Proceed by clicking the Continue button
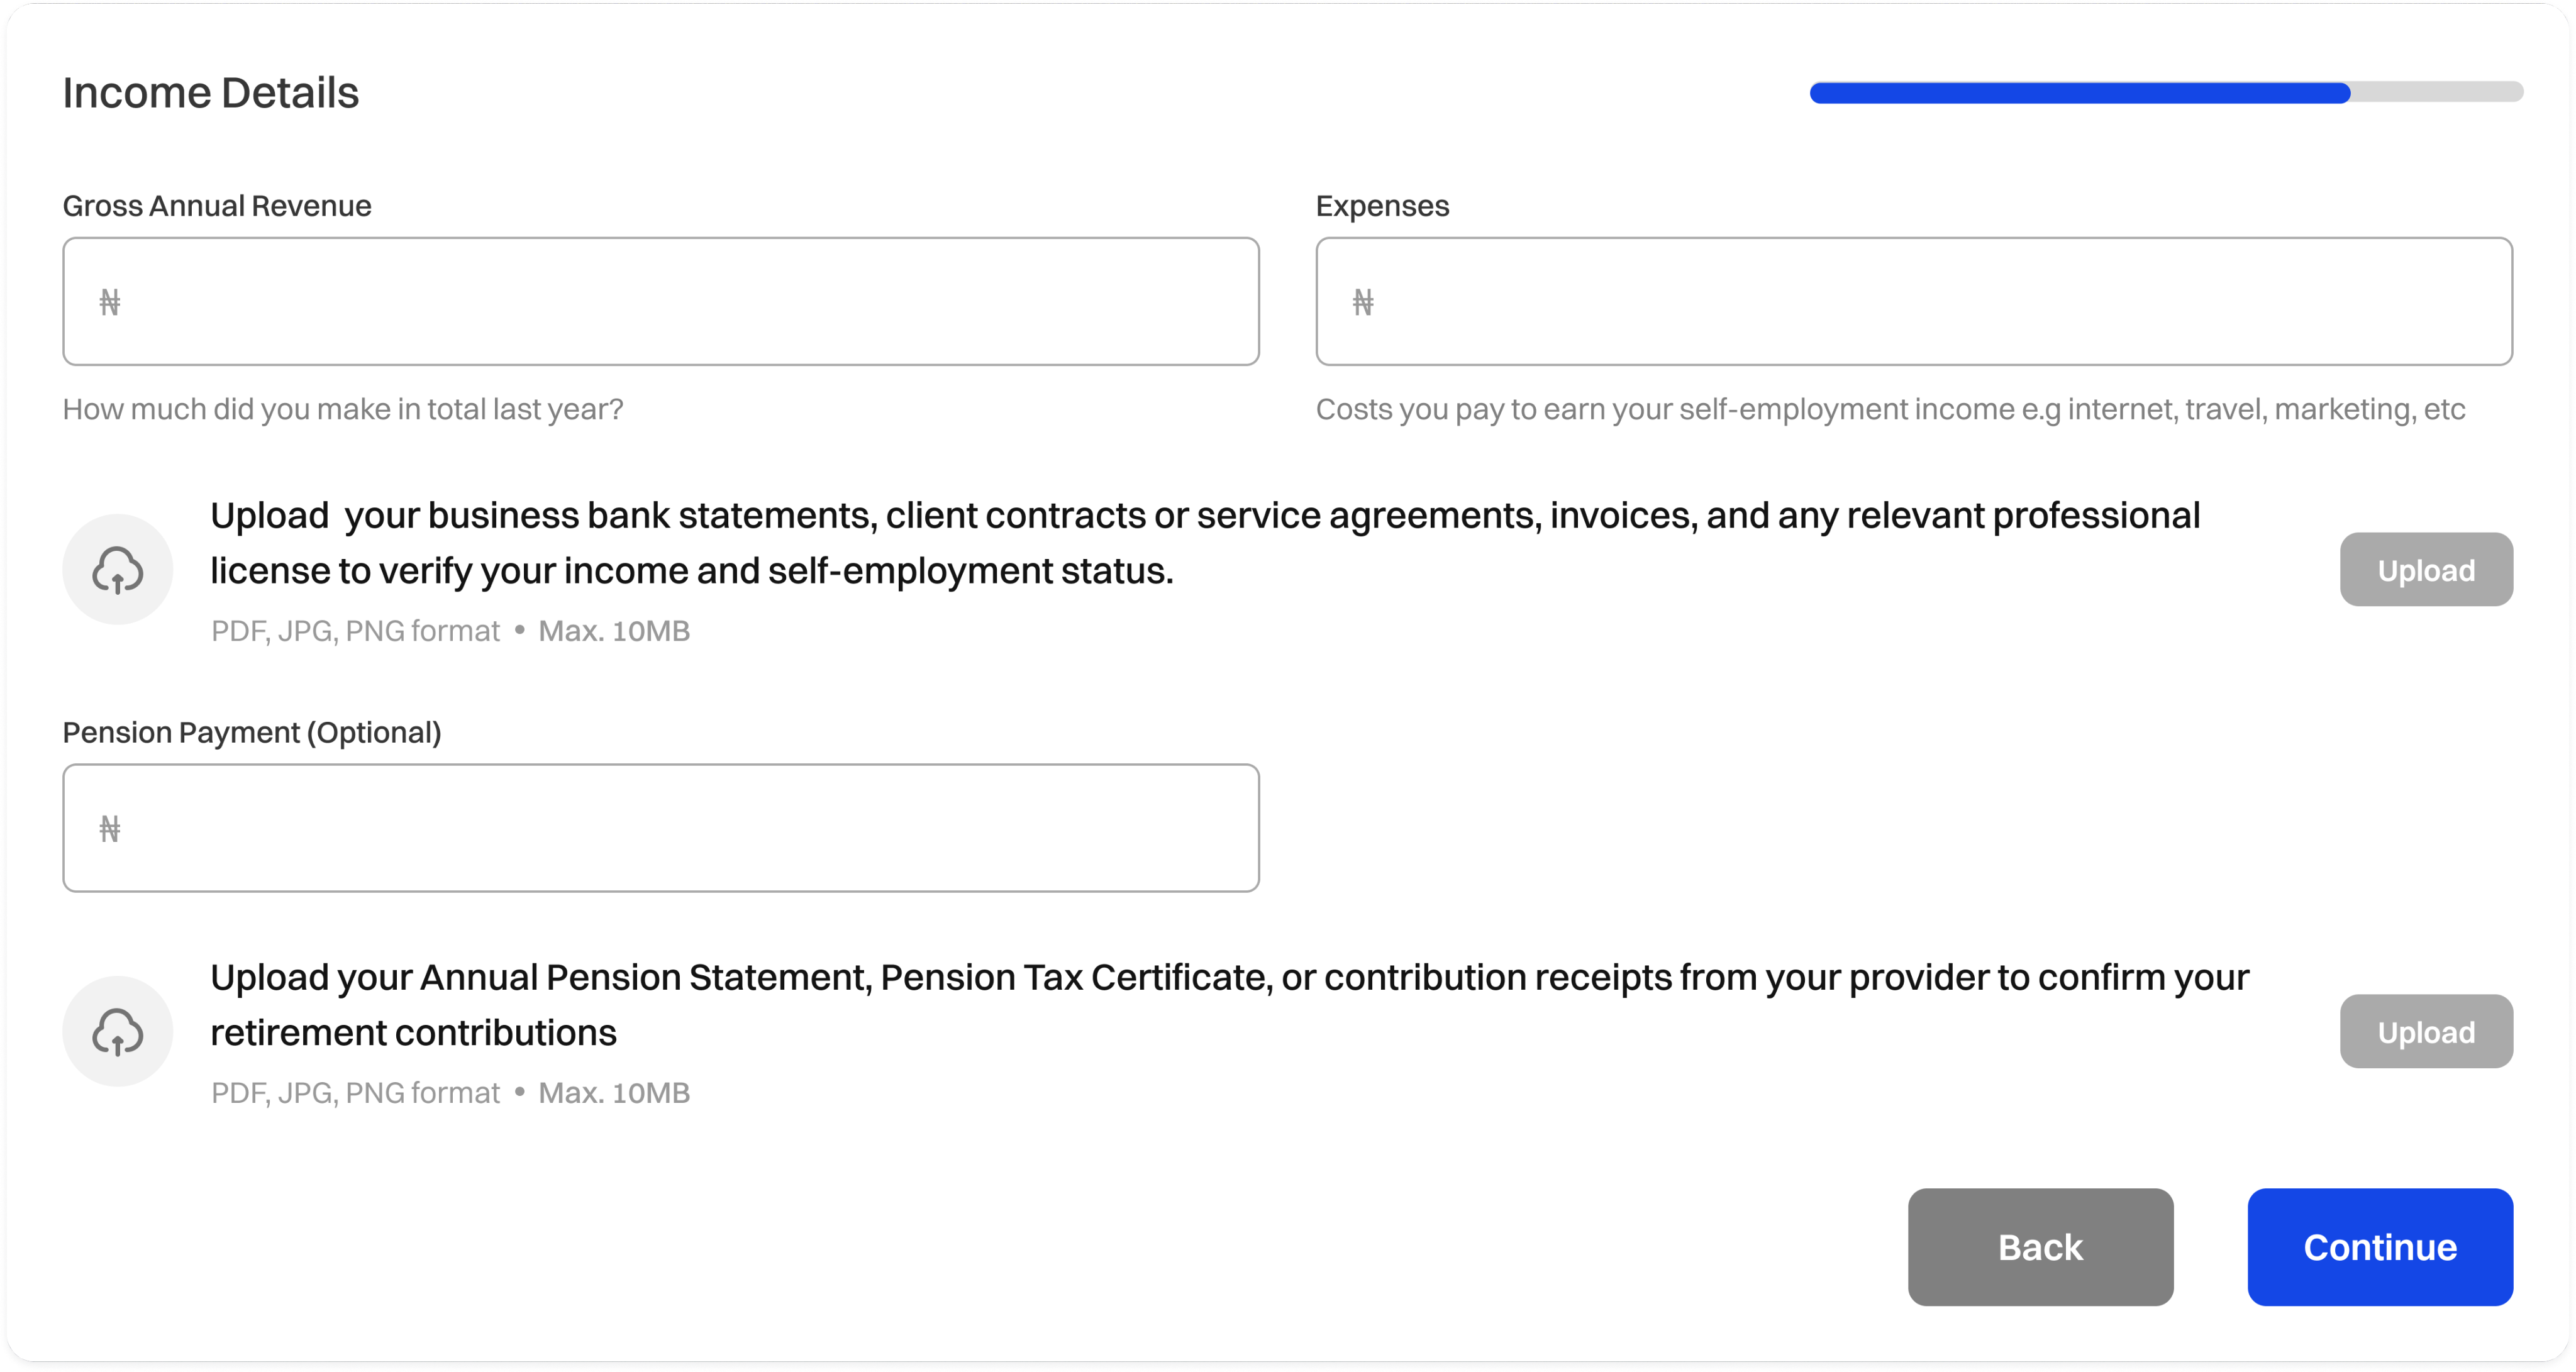 2380,1247
